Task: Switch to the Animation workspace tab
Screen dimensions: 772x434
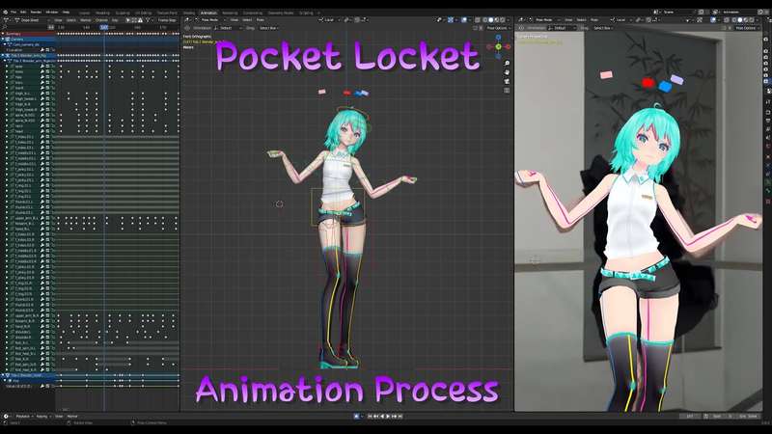Action: tap(208, 13)
